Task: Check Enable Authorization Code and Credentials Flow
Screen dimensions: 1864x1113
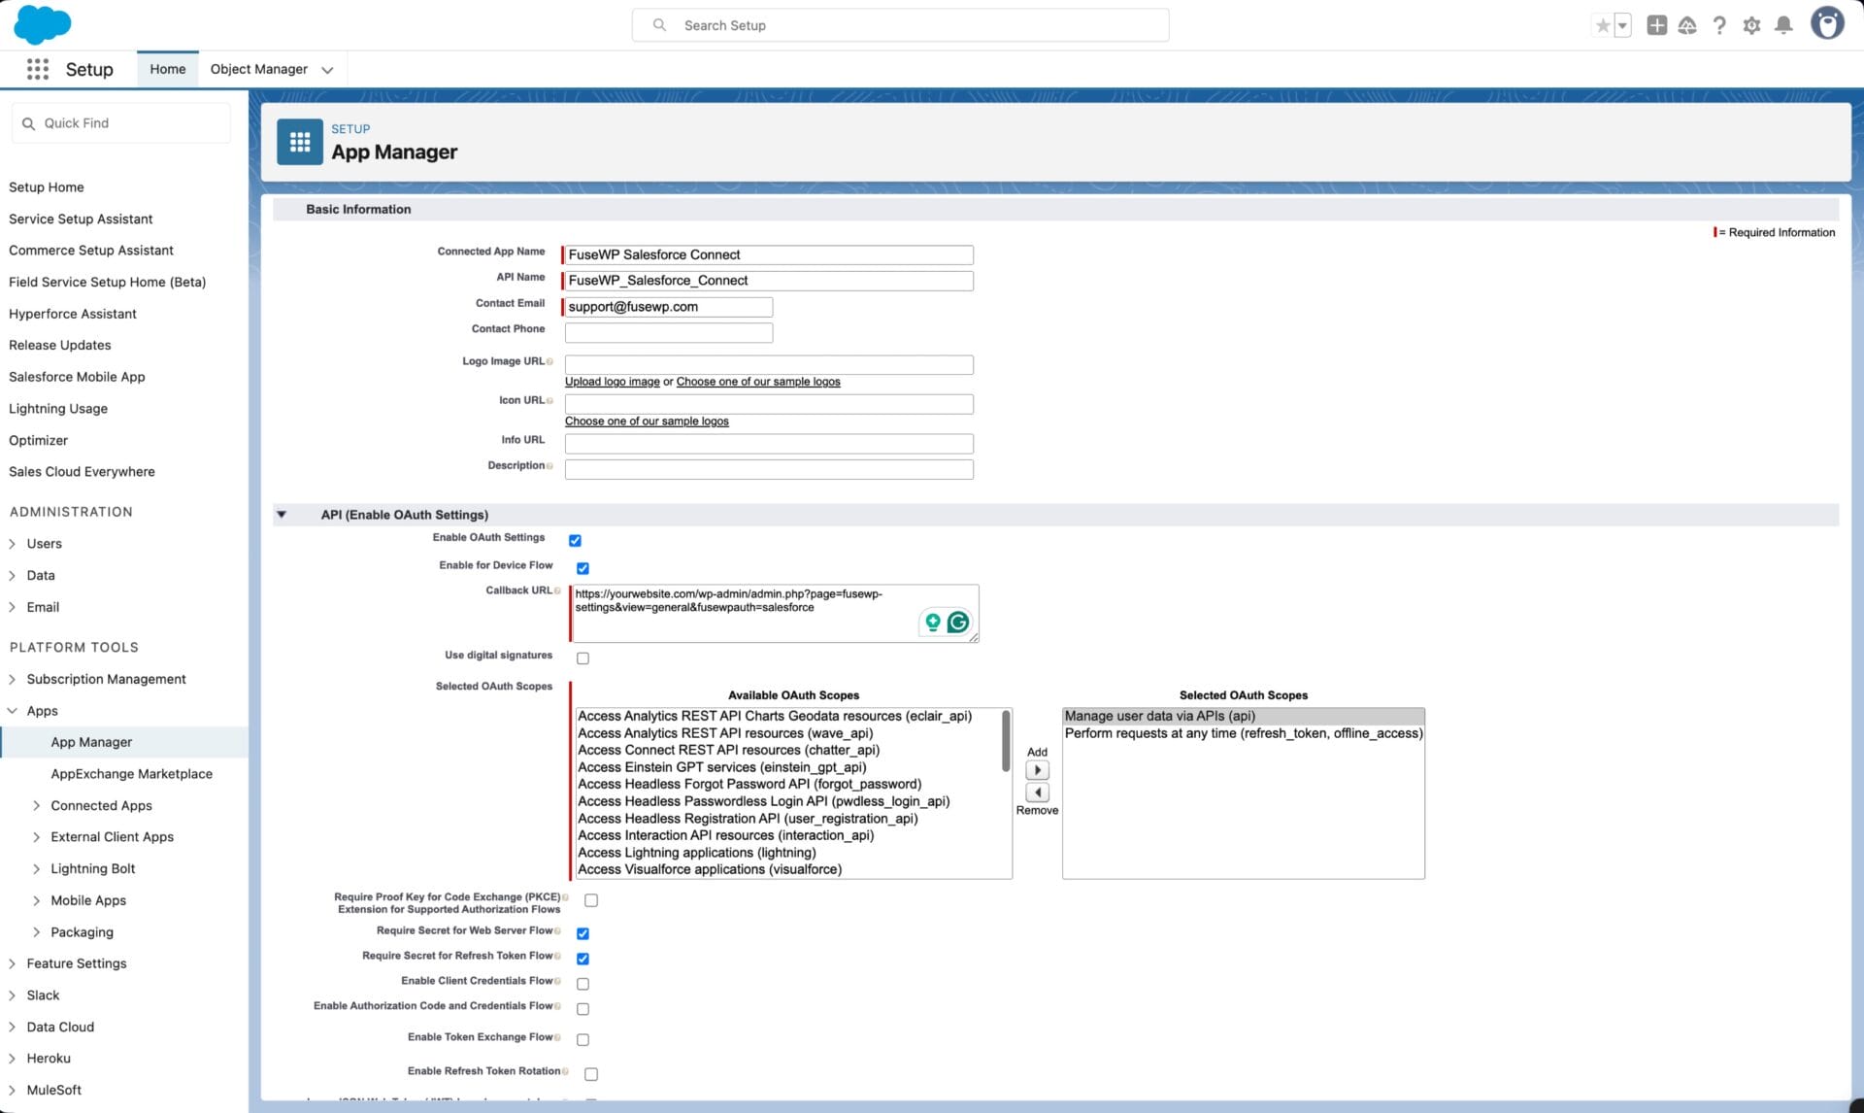Action: (x=582, y=1009)
